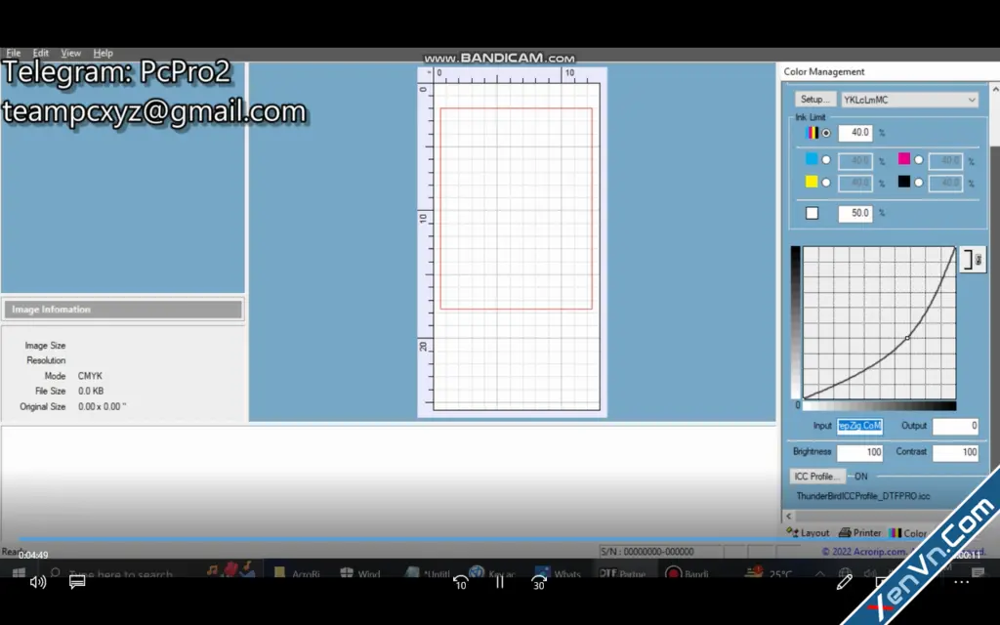This screenshot has height=625, width=1000.
Task: Click the S/N : 00000000-000000 status entry
Action: tap(646, 552)
